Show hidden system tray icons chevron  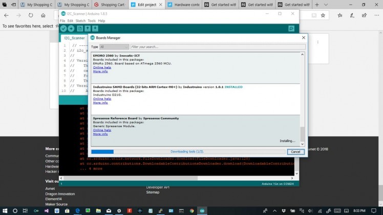click(x=274, y=211)
